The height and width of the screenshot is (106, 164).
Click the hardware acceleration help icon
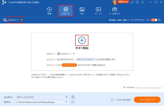pyautogui.click(x=160, y=20)
